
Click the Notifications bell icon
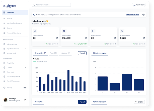134,5
